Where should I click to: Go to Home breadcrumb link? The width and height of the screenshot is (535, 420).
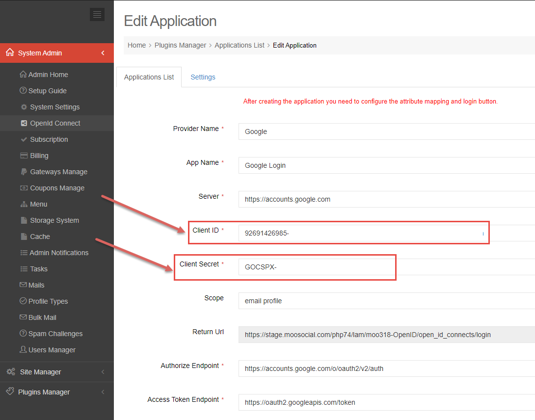point(136,45)
